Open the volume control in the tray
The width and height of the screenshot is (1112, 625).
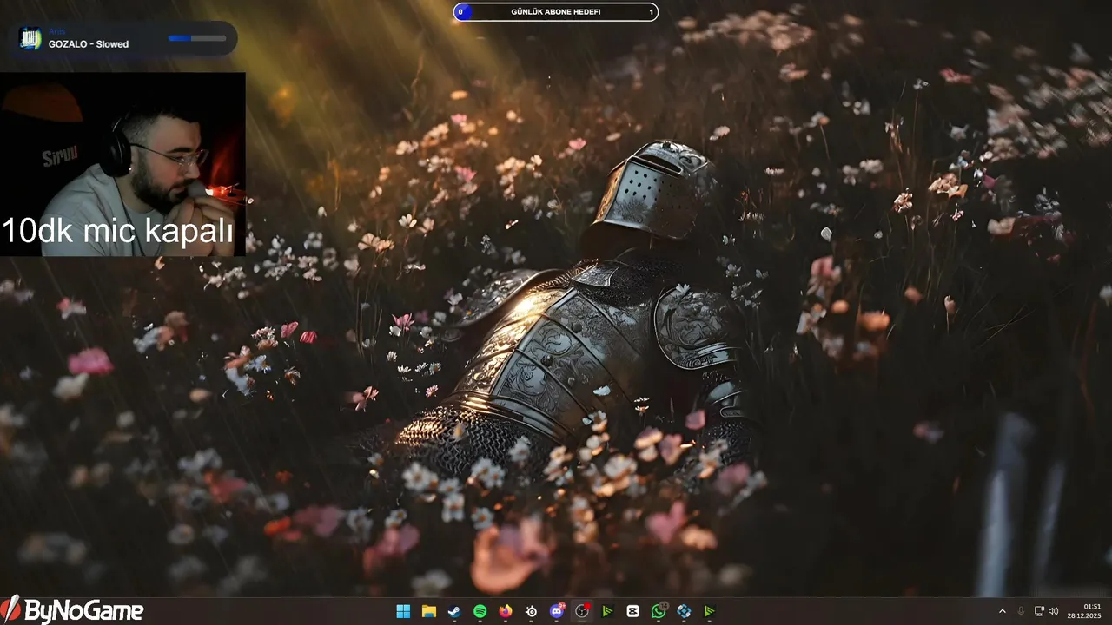pyautogui.click(x=1054, y=611)
